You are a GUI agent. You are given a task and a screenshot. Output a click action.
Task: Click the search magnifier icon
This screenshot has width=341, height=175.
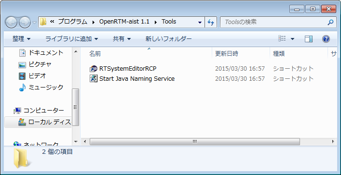coord(330,22)
